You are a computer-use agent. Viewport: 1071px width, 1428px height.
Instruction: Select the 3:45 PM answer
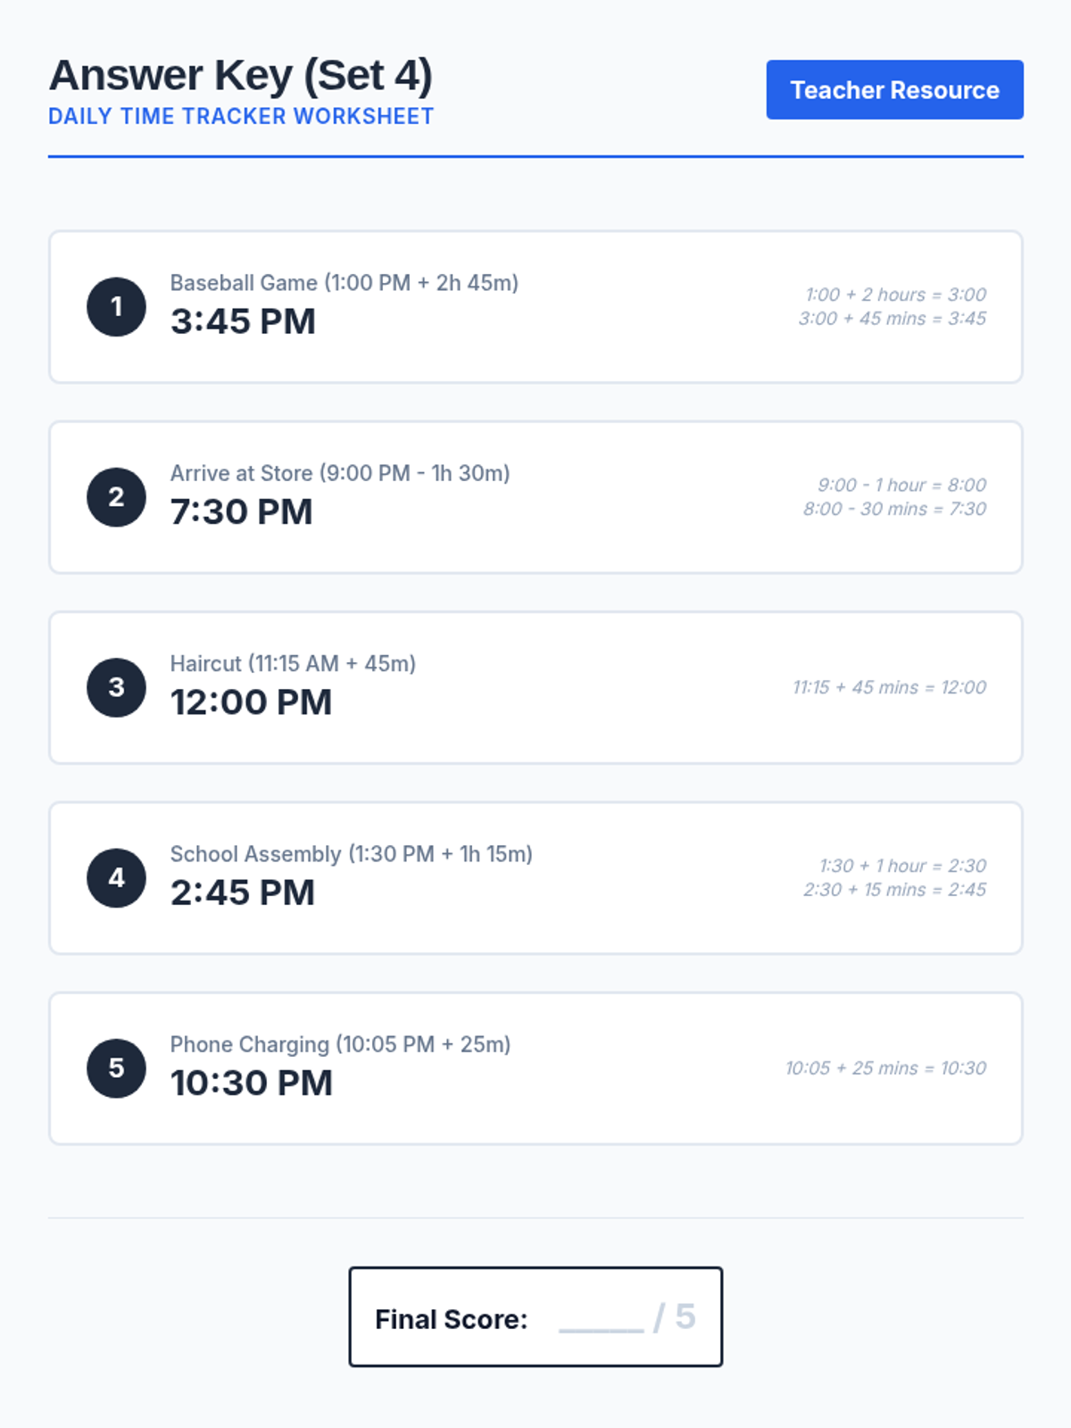pos(243,321)
